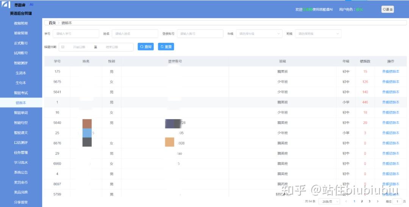Screen dimensions: 409x207
Task: Click the 前往 page jump input
Action: 397,202
